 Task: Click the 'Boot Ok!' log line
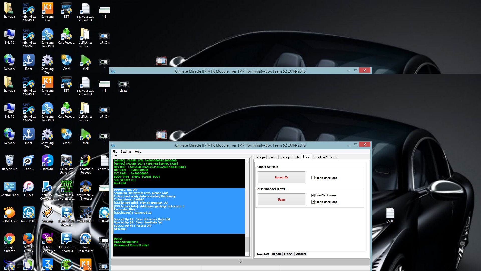pos(120,183)
